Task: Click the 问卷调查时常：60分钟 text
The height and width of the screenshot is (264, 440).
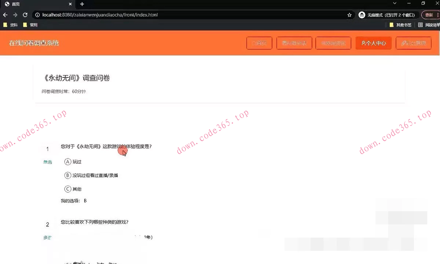Action: 64,91
